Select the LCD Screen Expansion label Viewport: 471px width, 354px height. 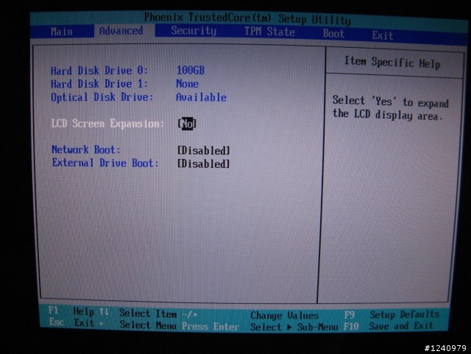(108, 124)
